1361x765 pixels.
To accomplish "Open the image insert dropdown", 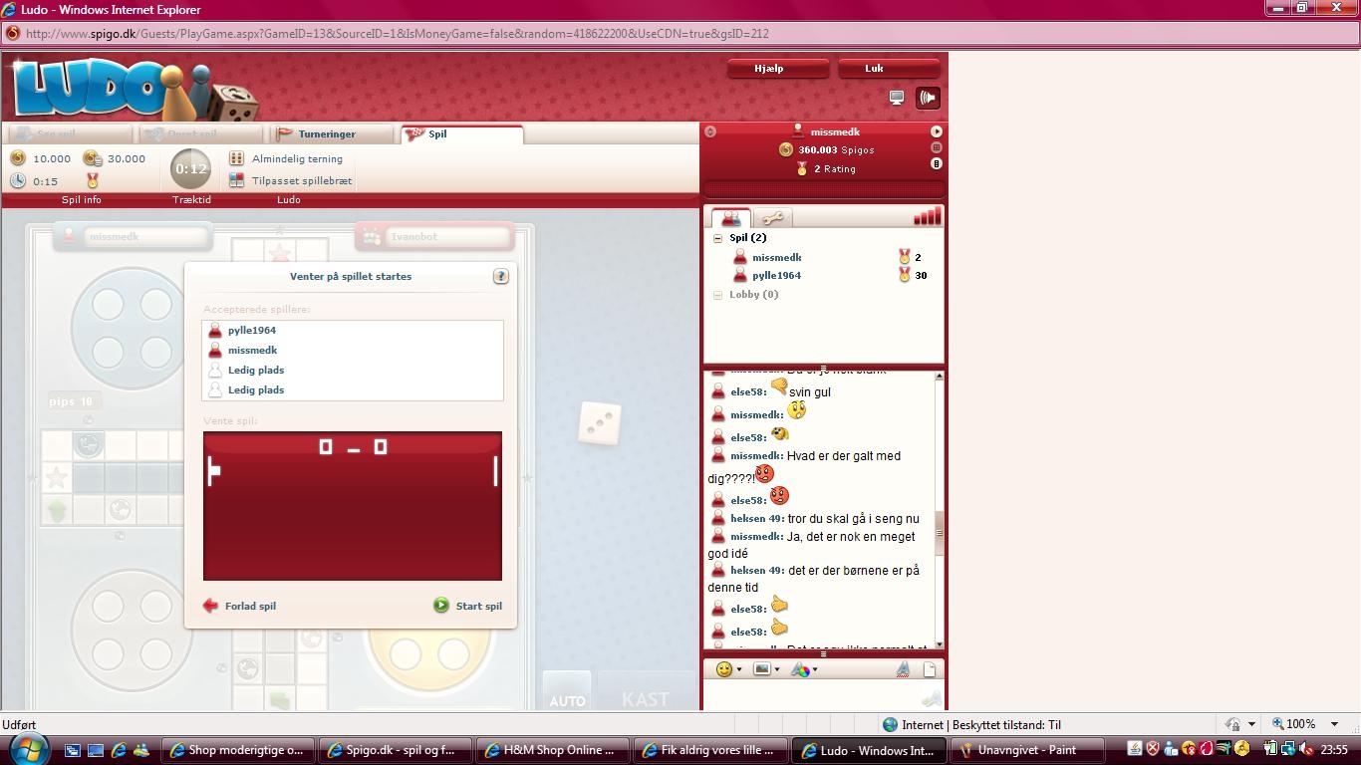I will [766, 669].
